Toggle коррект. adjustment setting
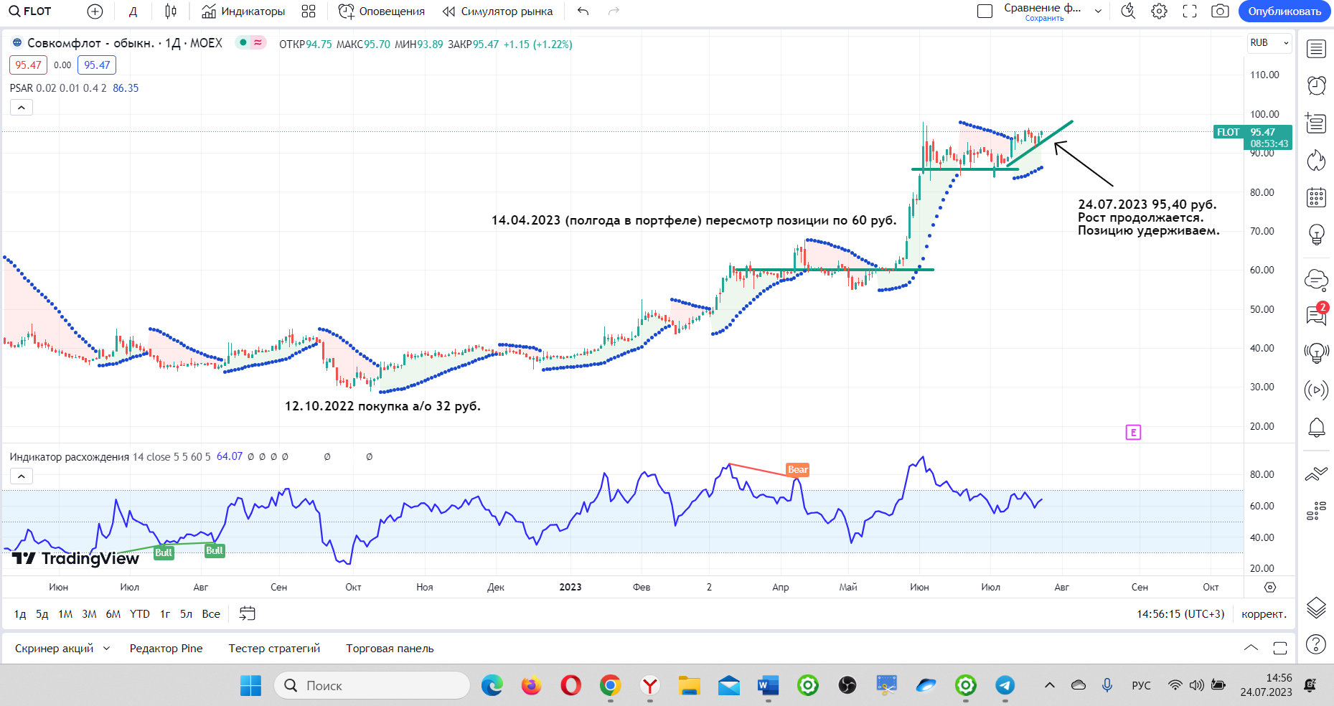1334x706 pixels. (1264, 614)
